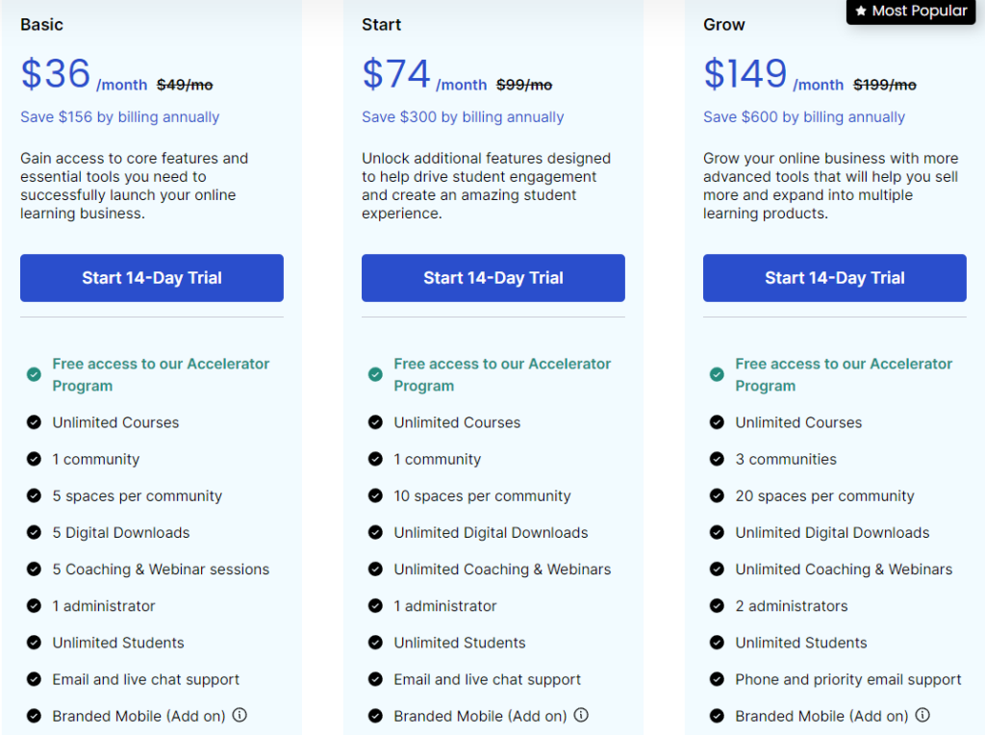This screenshot has width=985, height=735.
Task: Click the info icon beside Start's Branded Mobile add-on
Action: point(581,716)
